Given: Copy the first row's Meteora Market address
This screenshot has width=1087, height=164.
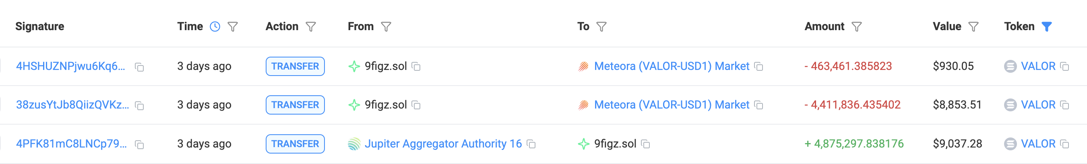Looking at the screenshot, I should click(x=759, y=67).
